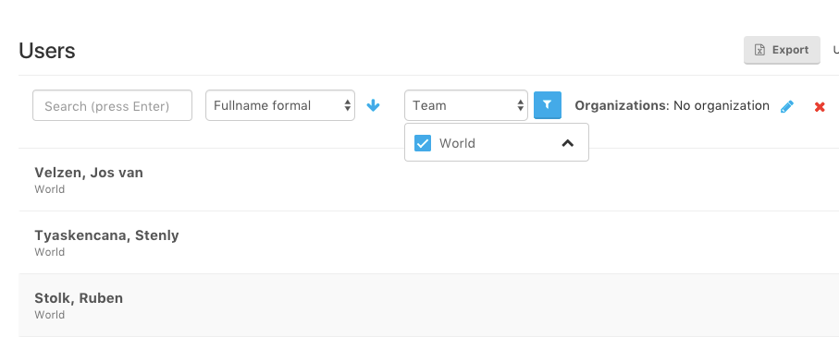The image size is (839, 337).
Task: Open user Velzen, Jos van
Action: click(89, 173)
